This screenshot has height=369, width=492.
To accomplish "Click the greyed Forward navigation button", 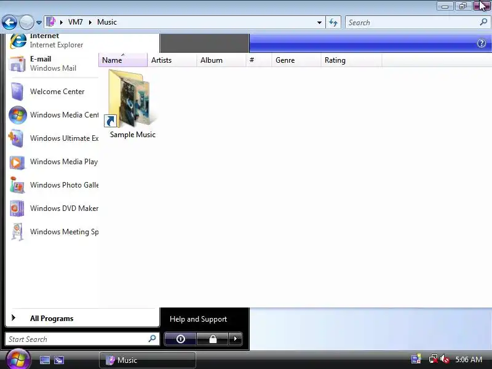I will coord(26,22).
